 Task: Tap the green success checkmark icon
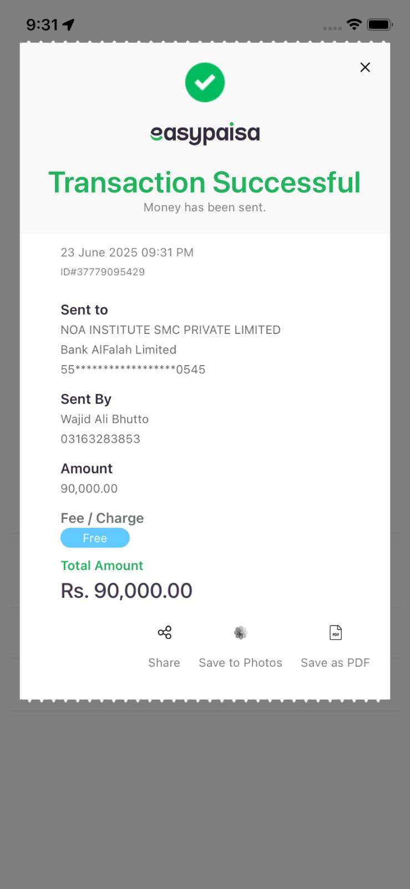205,82
